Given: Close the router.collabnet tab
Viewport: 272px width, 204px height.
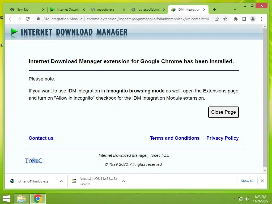Looking at the screenshot, I should (x=164, y=10).
